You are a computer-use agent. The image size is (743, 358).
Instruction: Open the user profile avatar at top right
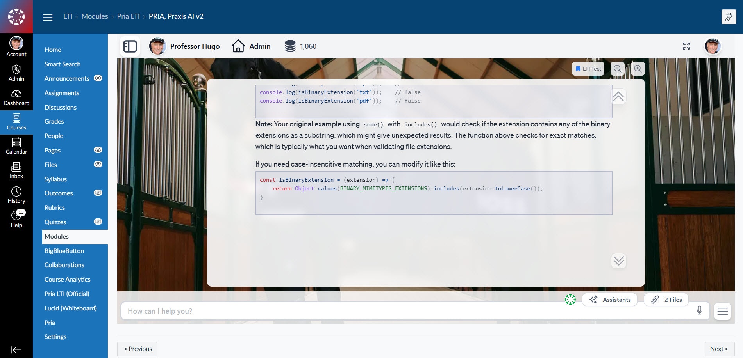(x=713, y=46)
